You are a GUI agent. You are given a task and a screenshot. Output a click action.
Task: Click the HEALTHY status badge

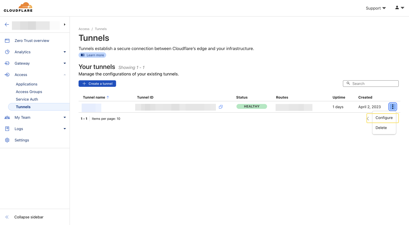coord(252,107)
